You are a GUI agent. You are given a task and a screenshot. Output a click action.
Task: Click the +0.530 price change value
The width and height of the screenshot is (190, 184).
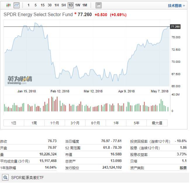pyautogui.click(x=101, y=15)
